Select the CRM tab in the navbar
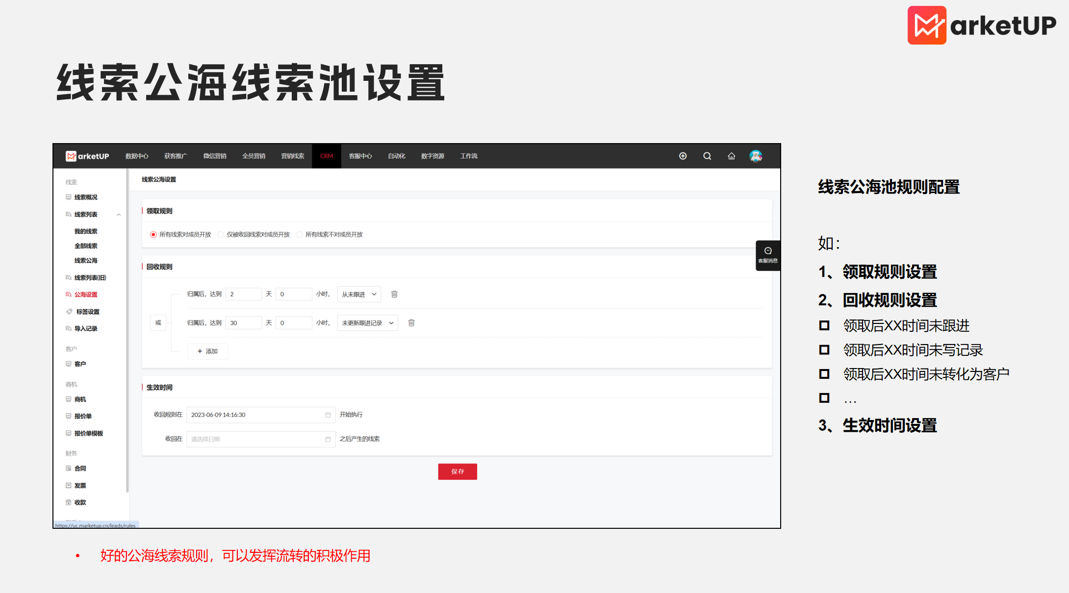The image size is (1069, 593). 327,156
